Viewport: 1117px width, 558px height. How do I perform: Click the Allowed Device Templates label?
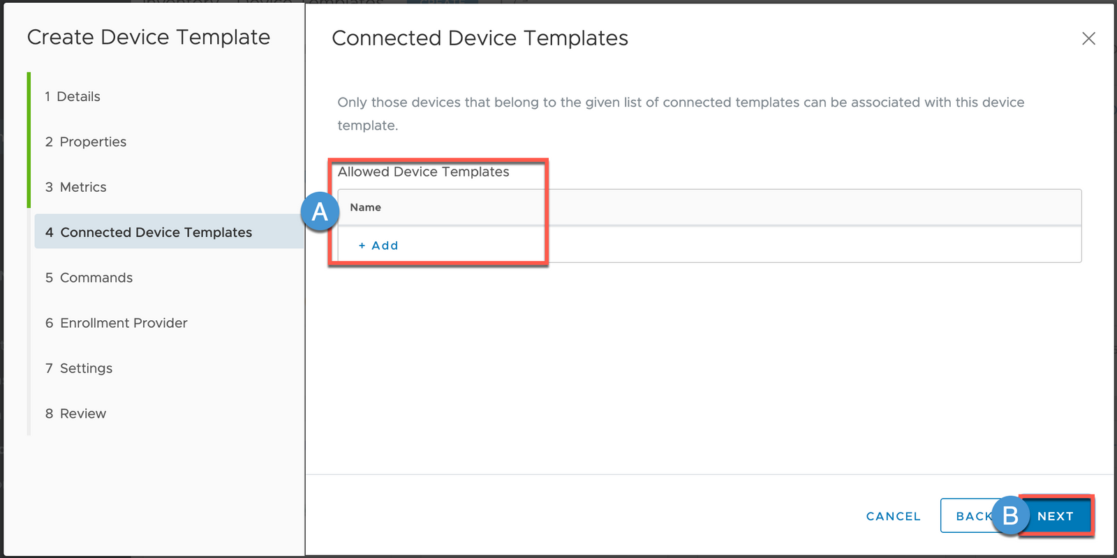424,172
